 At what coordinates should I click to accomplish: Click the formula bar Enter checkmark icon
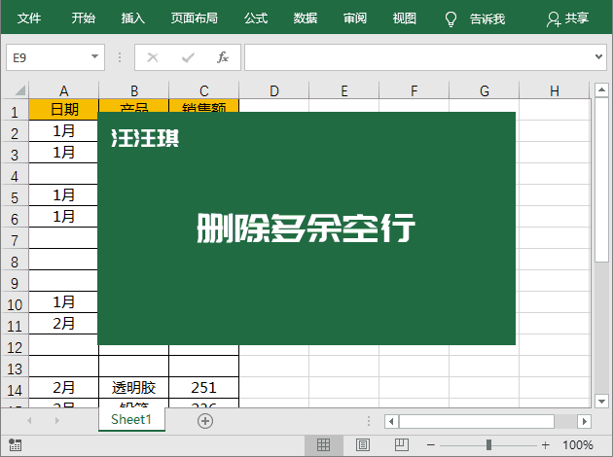coord(188,57)
